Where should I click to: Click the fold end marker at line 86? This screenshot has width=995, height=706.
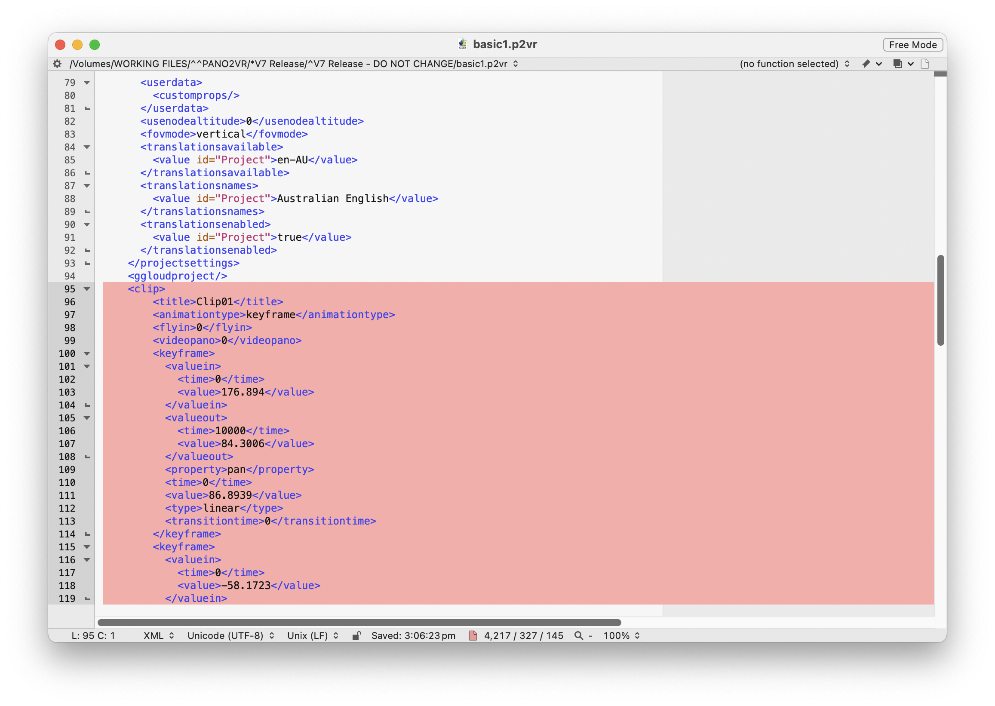(87, 173)
